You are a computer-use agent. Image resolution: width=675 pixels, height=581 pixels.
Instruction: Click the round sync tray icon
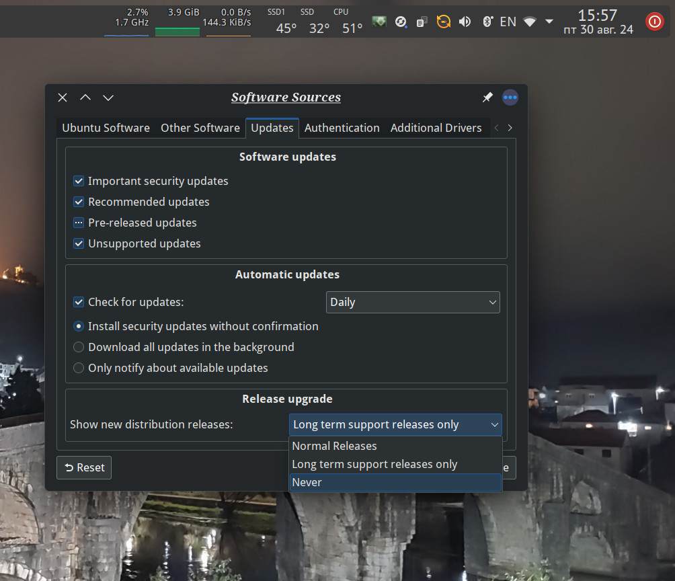[x=401, y=22]
